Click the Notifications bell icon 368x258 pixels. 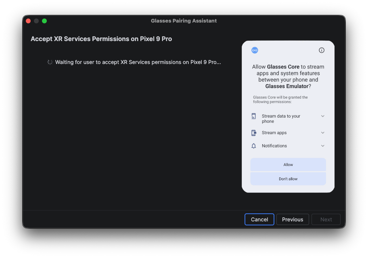[x=254, y=146]
